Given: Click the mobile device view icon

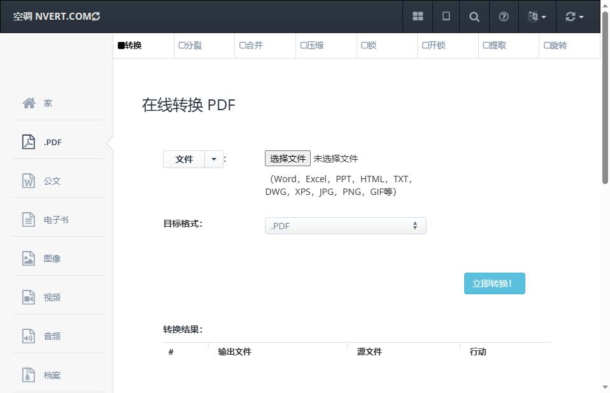Looking at the screenshot, I should (446, 17).
